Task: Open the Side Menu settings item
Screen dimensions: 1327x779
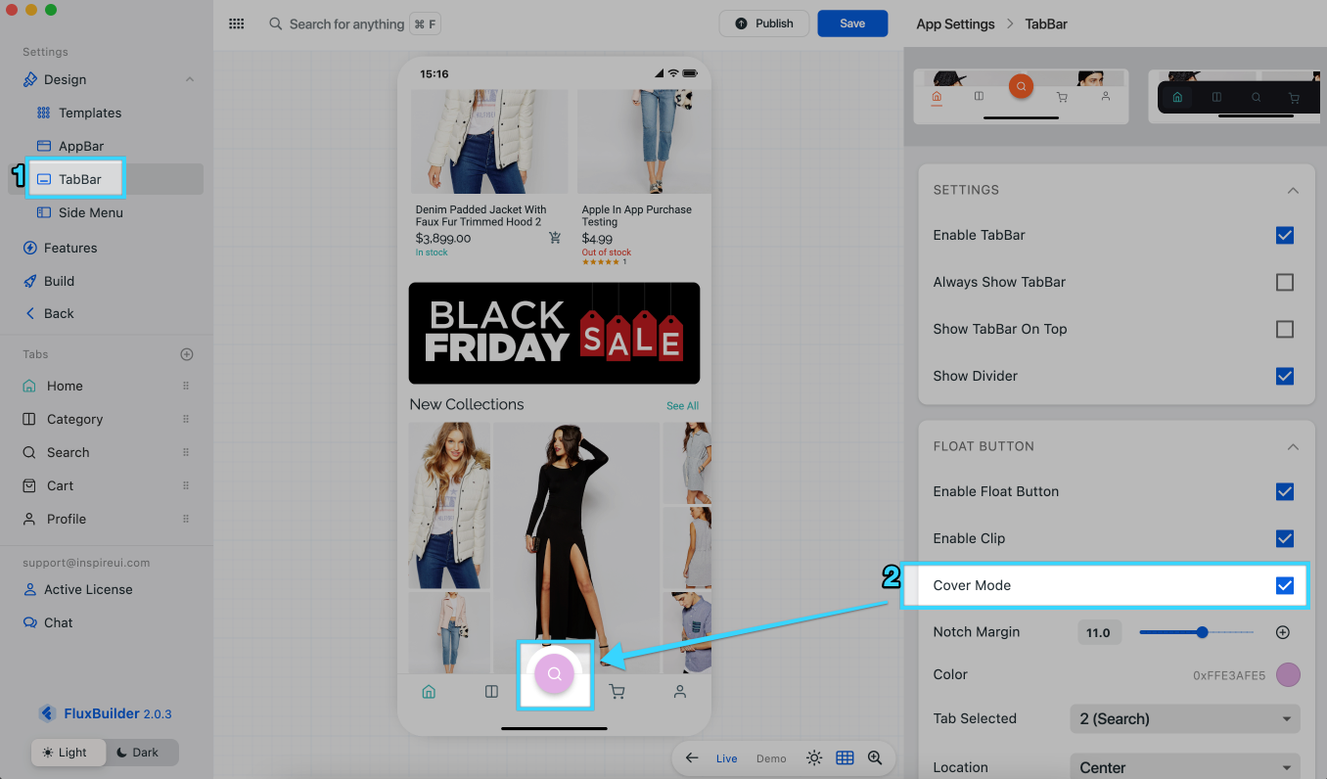Action: click(x=91, y=212)
